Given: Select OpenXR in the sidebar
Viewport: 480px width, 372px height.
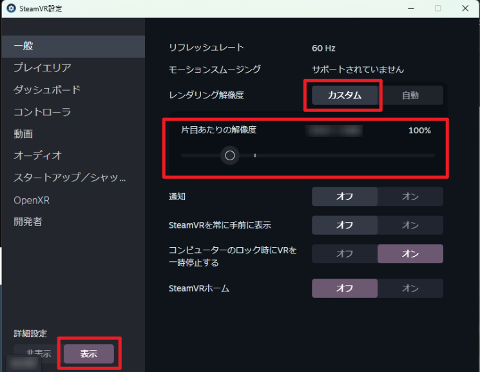Looking at the screenshot, I should tap(73, 200).
